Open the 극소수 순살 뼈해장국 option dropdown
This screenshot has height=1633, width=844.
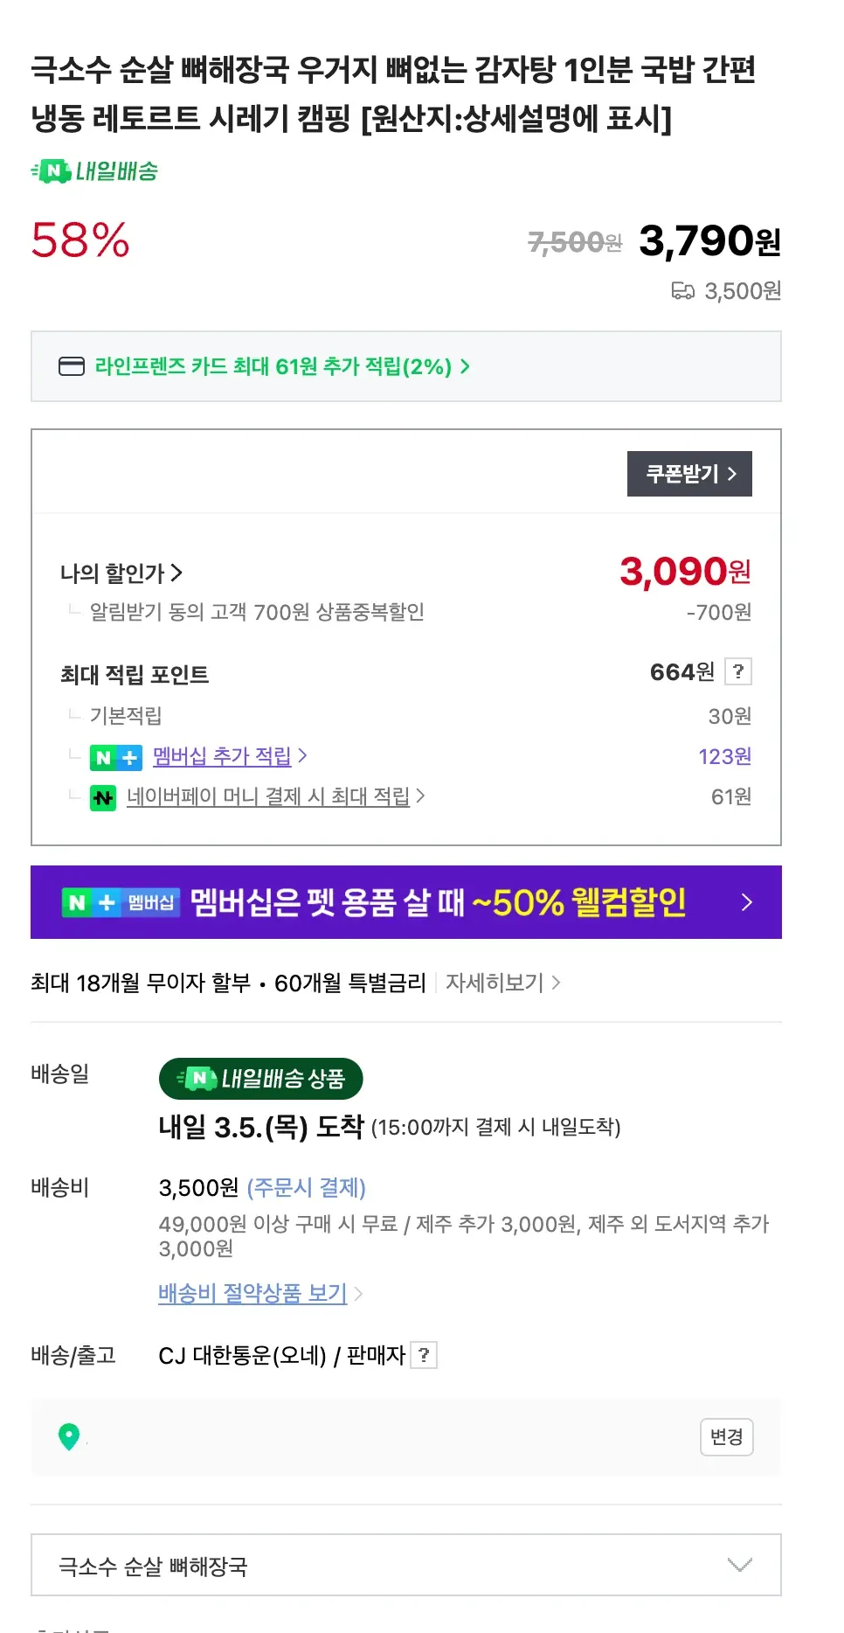click(405, 1565)
